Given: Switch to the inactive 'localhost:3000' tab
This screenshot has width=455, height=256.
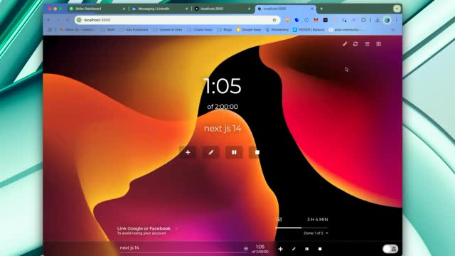Looking at the screenshot, I should (222, 9).
